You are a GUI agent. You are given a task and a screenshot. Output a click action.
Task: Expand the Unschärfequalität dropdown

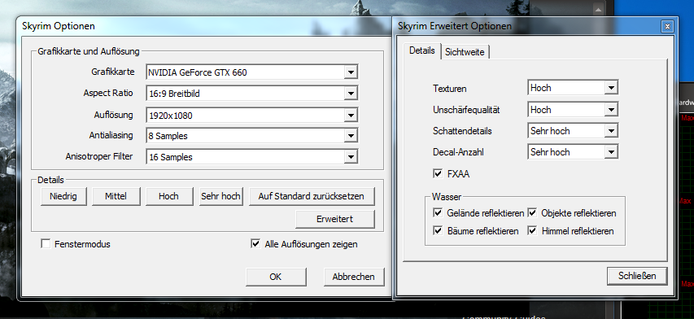point(611,109)
